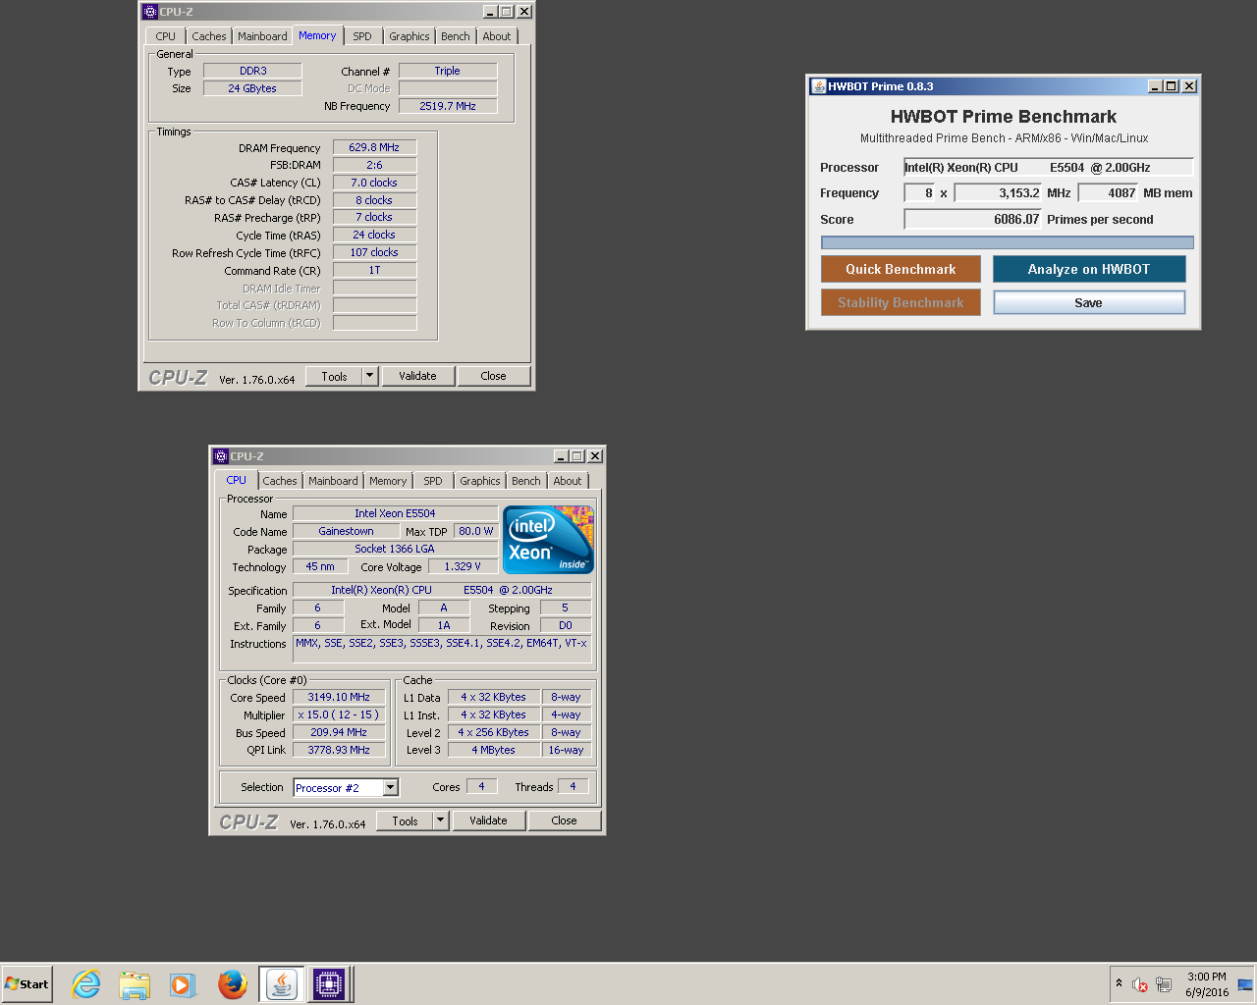Click Analyze on HWBOT
1257x1005 pixels.
(x=1089, y=269)
